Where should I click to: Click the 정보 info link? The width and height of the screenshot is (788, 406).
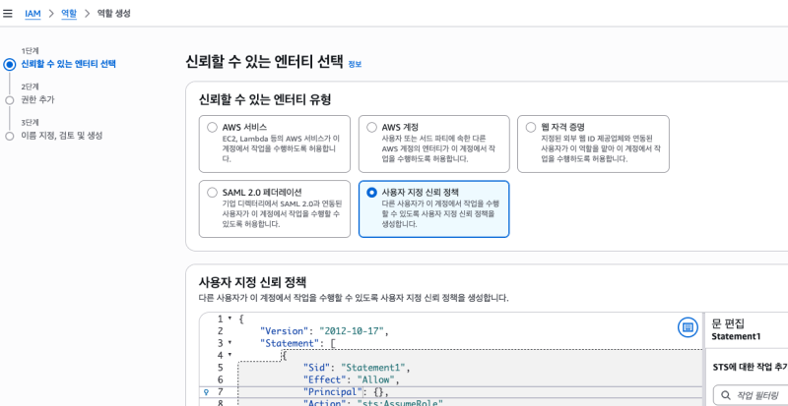coord(355,64)
